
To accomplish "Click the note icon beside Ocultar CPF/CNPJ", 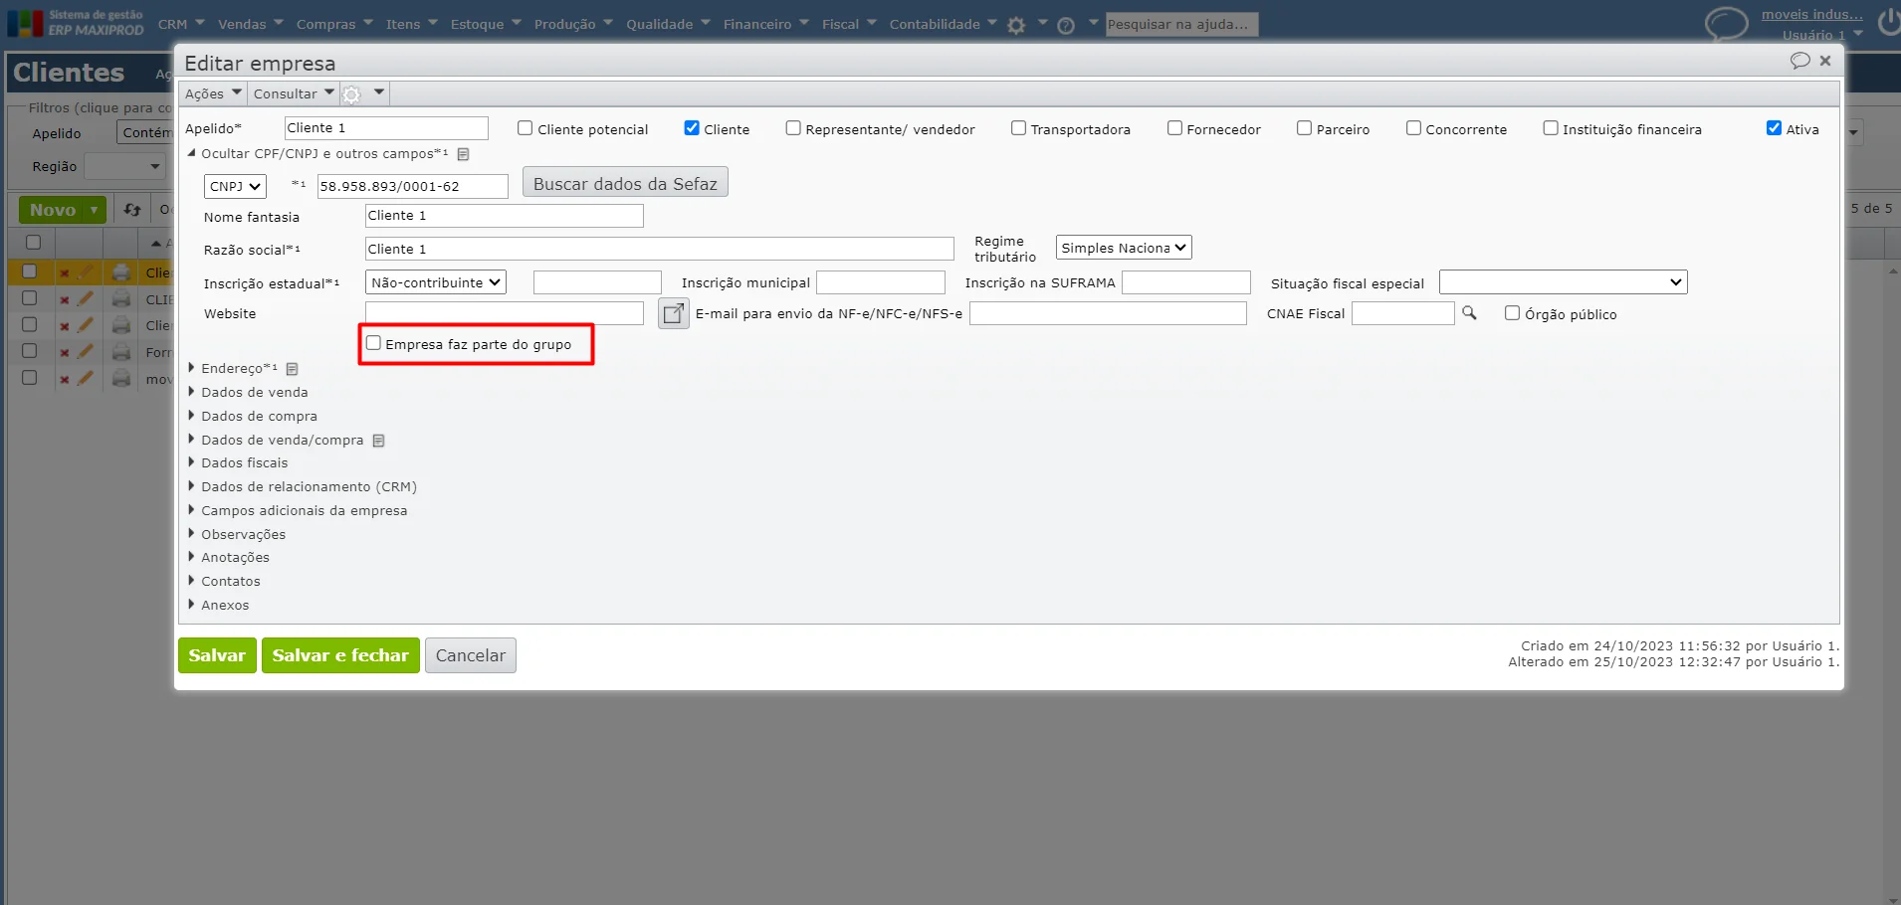I will tap(463, 154).
